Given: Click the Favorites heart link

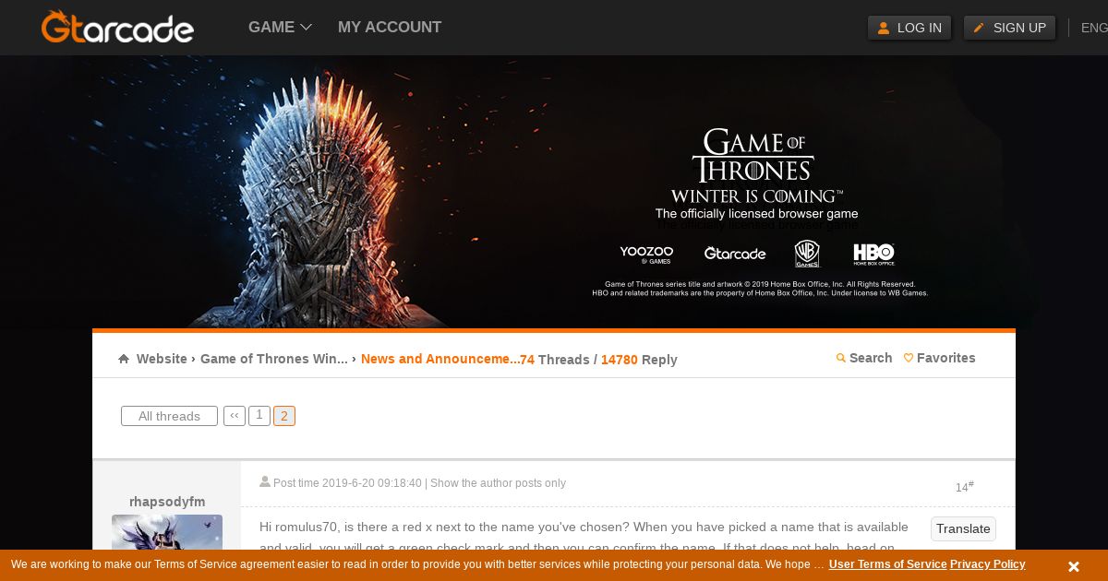Looking at the screenshot, I should tap(939, 358).
